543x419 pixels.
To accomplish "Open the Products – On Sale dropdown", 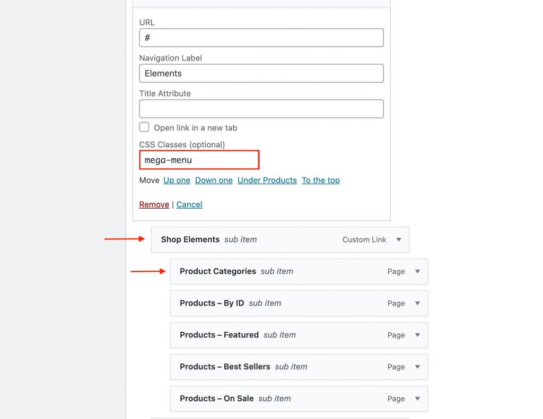I will point(417,398).
